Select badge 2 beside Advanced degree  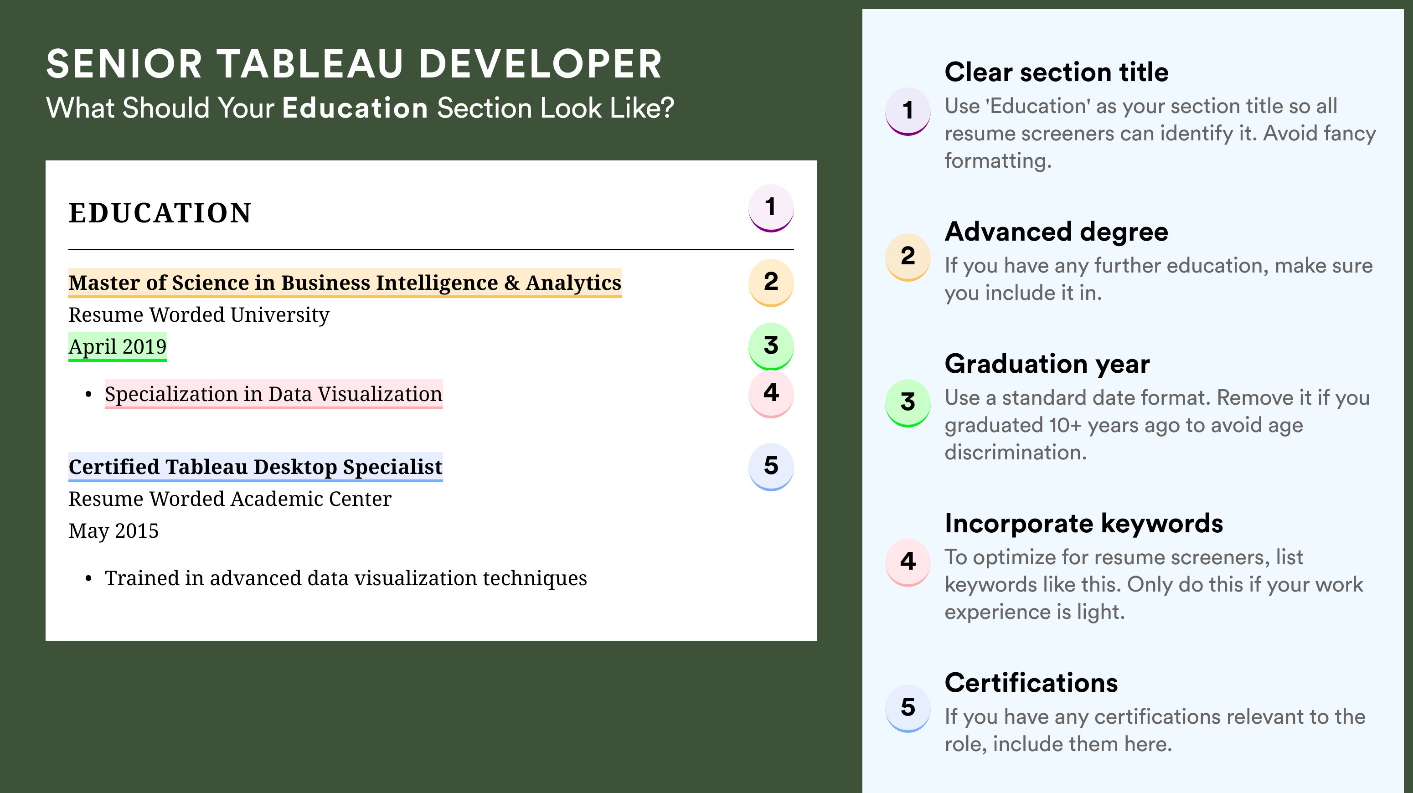click(908, 257)
